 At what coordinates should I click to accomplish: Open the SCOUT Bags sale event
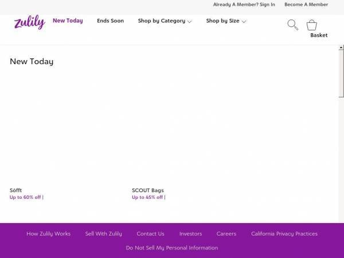point(148,190)
